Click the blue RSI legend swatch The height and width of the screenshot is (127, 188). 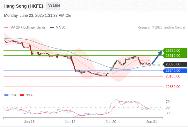6,95
